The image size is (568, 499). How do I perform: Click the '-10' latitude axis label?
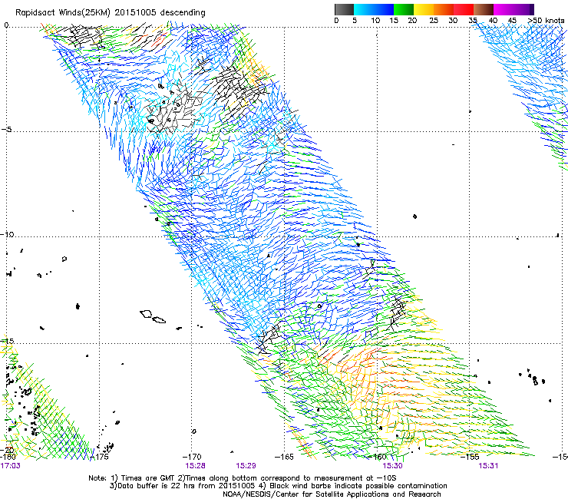pyautogui.click(x=7, y=234)
